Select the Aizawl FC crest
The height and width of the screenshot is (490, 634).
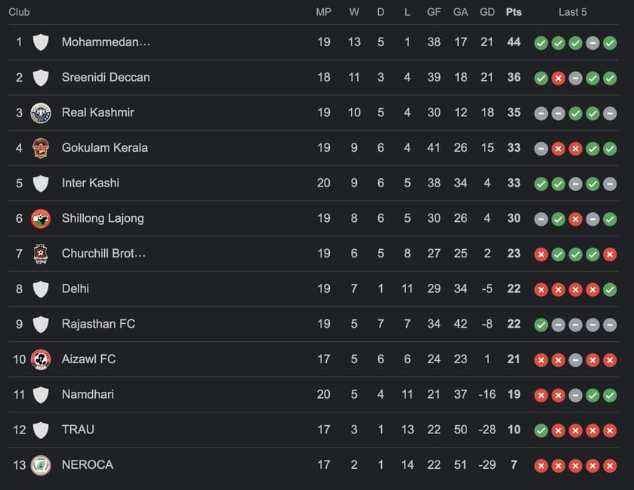click(41, 359)
